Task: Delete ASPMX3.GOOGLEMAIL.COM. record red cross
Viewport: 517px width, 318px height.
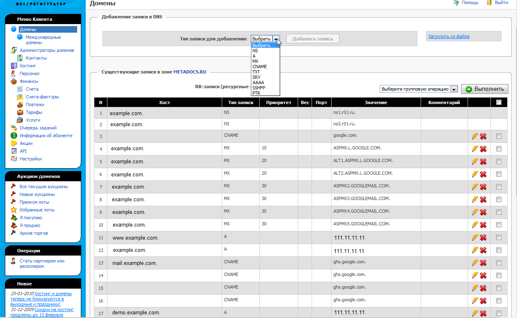Action: pyautogui.click(x=483, y=200)
